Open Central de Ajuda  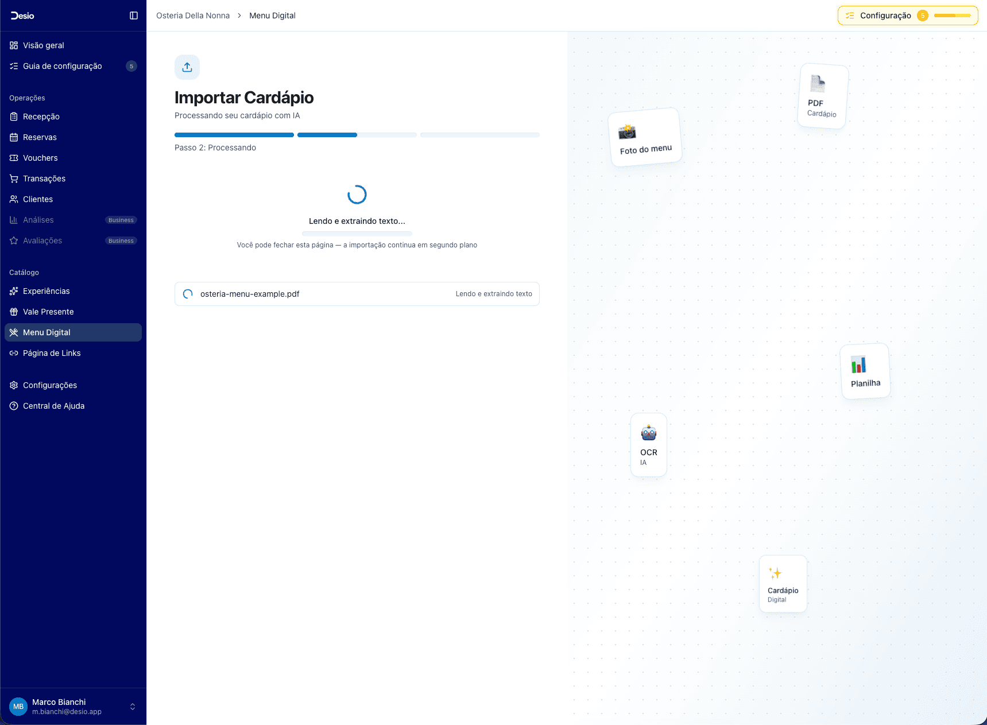[53, 406]
